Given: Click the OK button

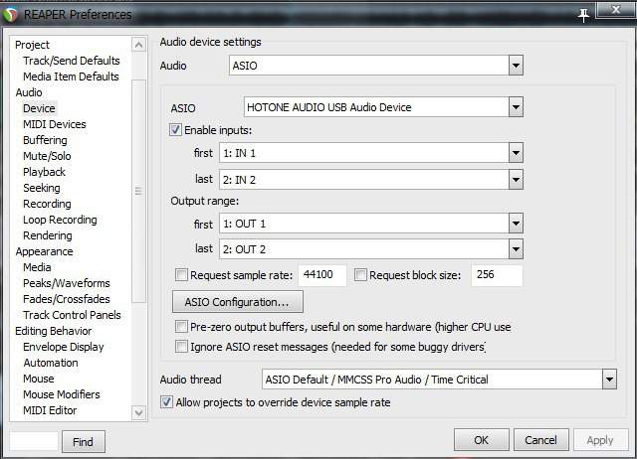Looking at the screenshot, I should [x=482, y=440].
